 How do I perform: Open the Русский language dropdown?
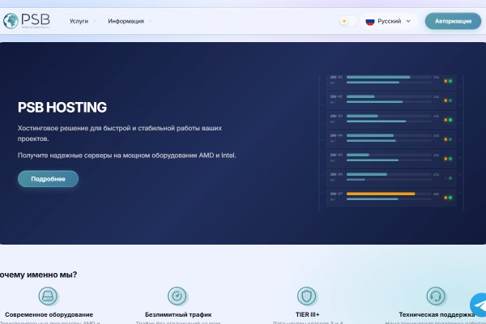pos(389,21)
